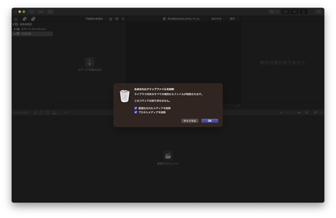Click the share export icon
Viewport: 336px width, 218px height.
pos(319,12)
